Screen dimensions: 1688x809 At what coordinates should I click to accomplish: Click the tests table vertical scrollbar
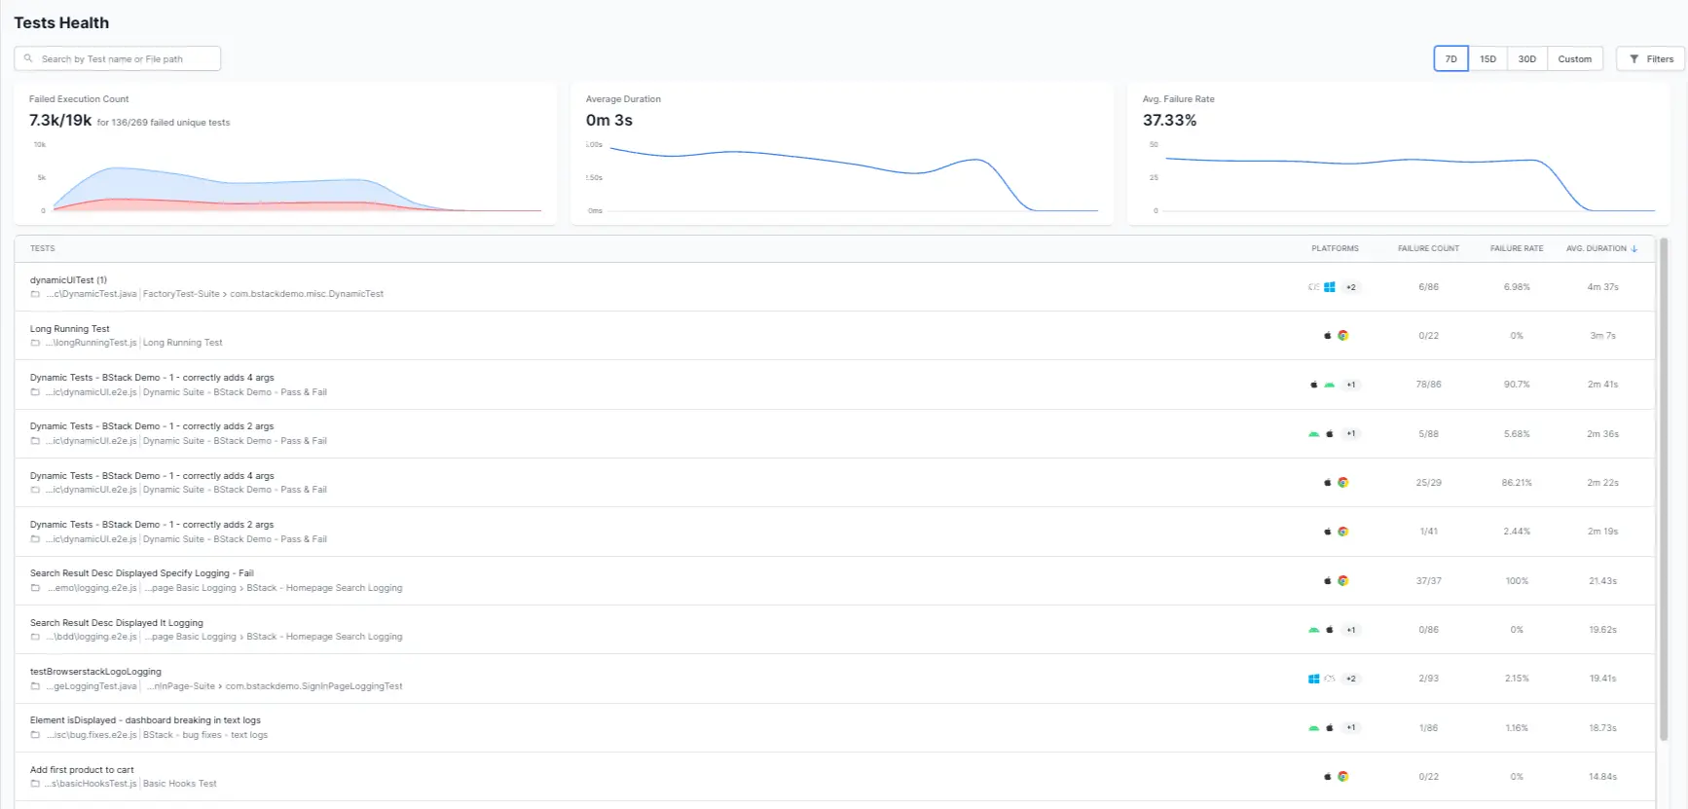coord(1664,487)
